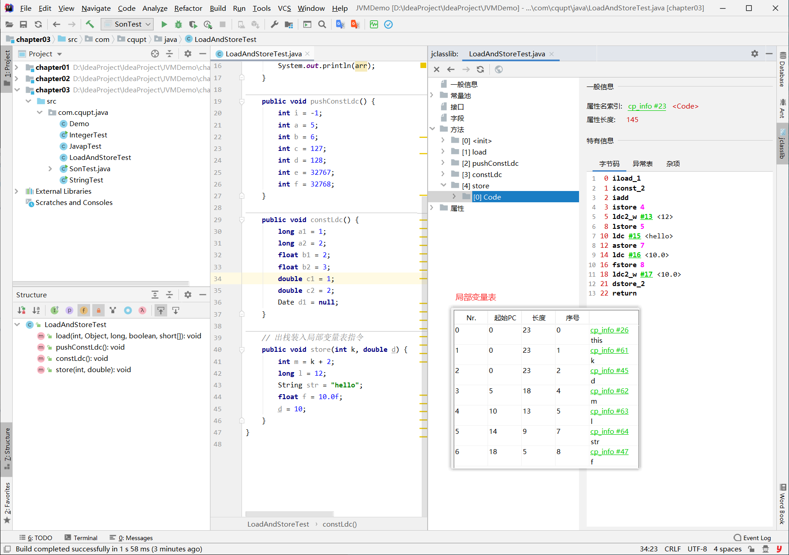Open the 6: TODO tool window
789x555 pixels.
click(x=36, y=538)
